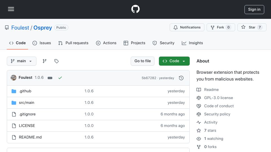Open the Osprey repository link

point(43,28)
